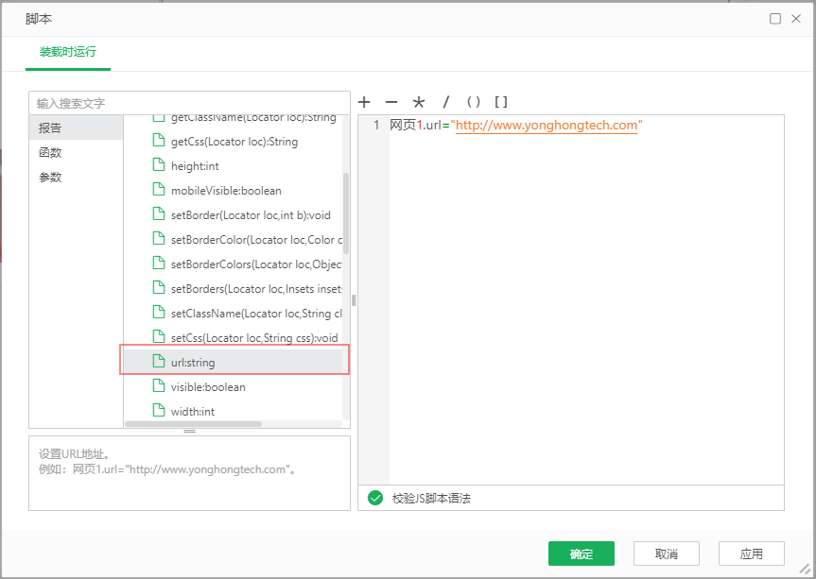Viewport: 816px width, 579px height.
Task: Click the 输入搜索文字 search field
Action: point(189,103)
